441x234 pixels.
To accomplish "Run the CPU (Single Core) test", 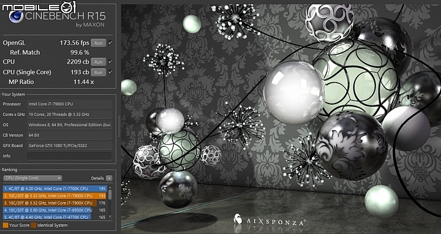I will (98, 72).
